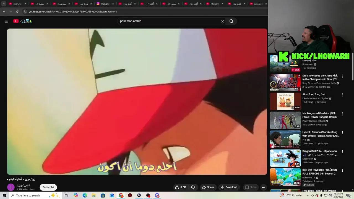Open options menu for Ainsi font, font, font
This screenshot has height=199, width=354.
[x=342, y=95]
